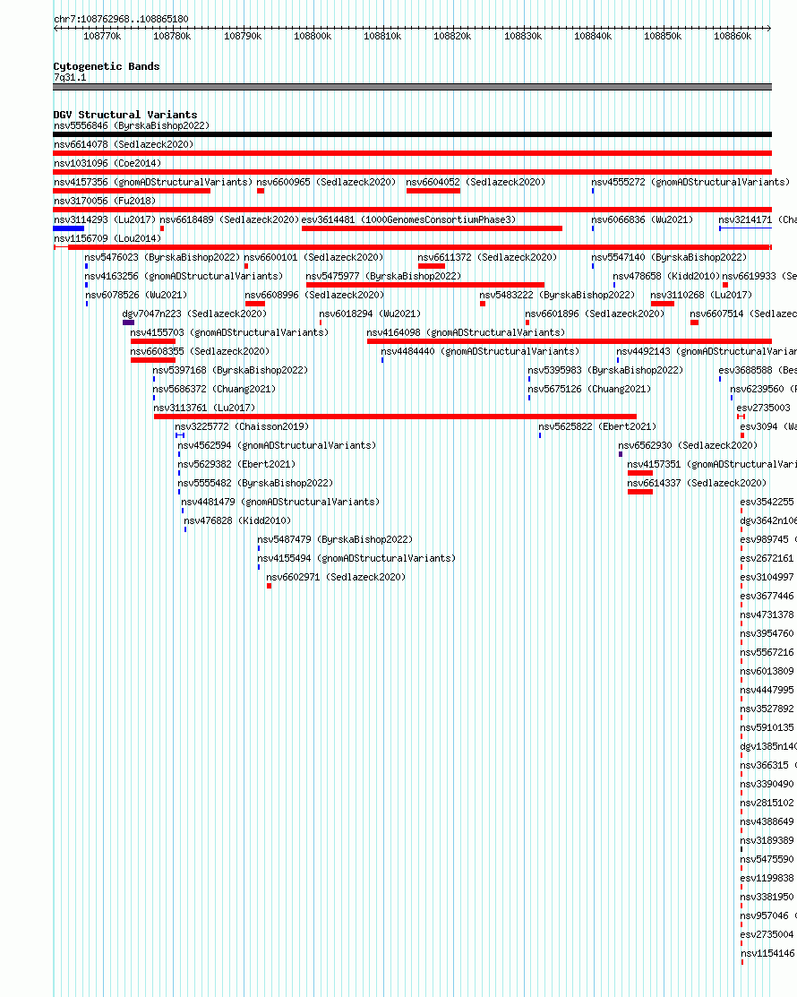This screenshot has width=797, height=997.
Task: Open nsv4163256 gnomAD variant label
Action: [184, 276]
